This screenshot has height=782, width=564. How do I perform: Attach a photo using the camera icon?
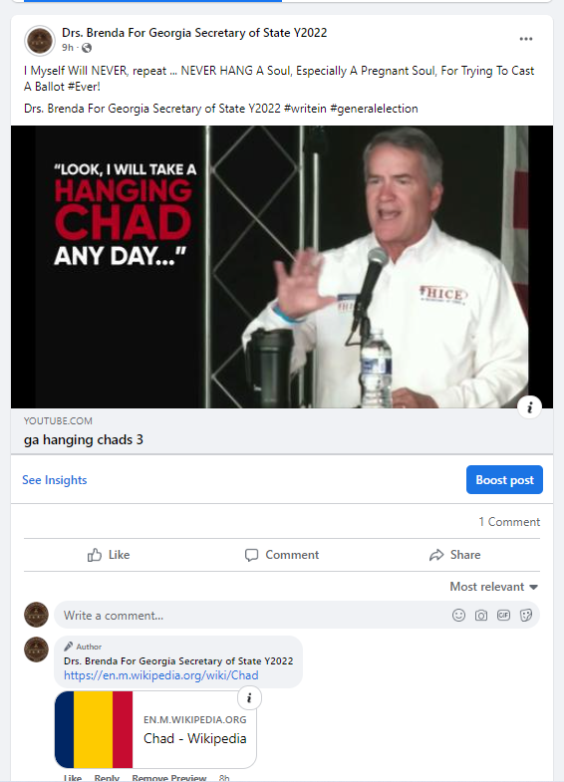click(x=480, y=615)
